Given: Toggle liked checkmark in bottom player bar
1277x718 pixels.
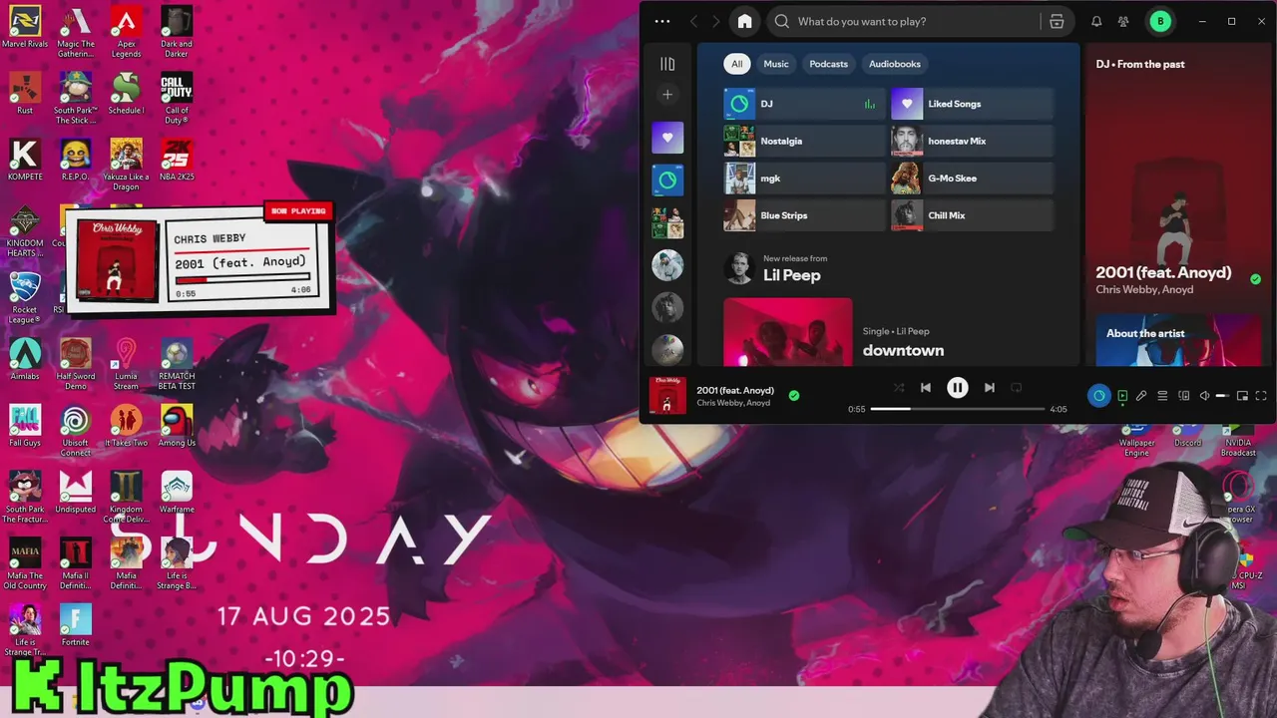Looking at the screenshot, I should point(794,396).
